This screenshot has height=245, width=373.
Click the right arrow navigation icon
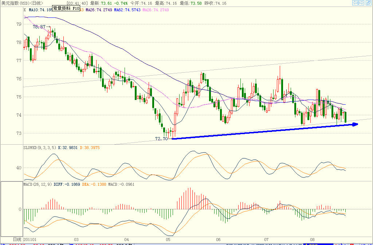coord(361,3)
